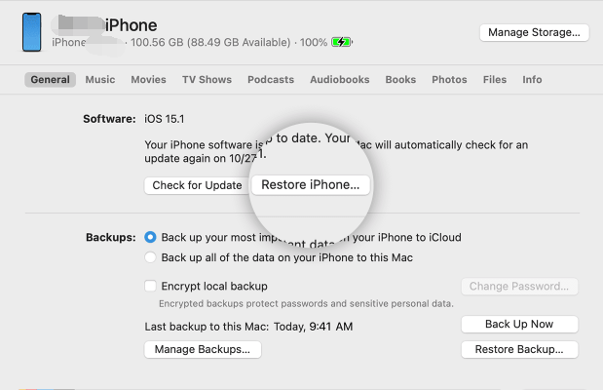
Task: Click the 'Backups:' label
Action: [111, 237]
